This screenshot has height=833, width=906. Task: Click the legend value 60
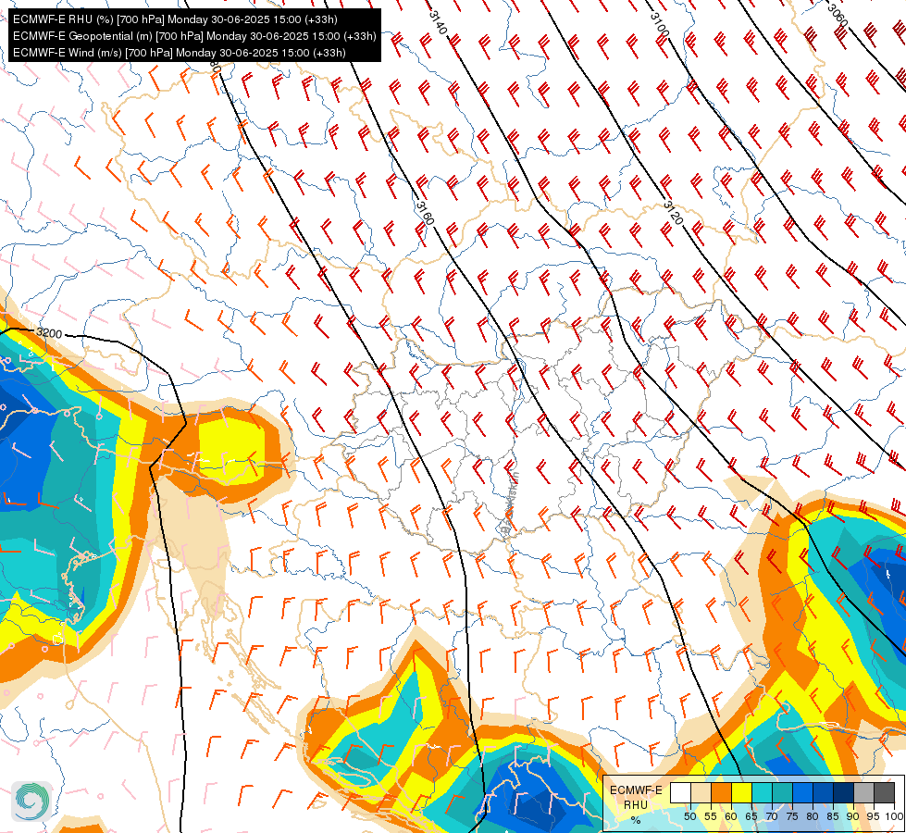coord(731,816)
